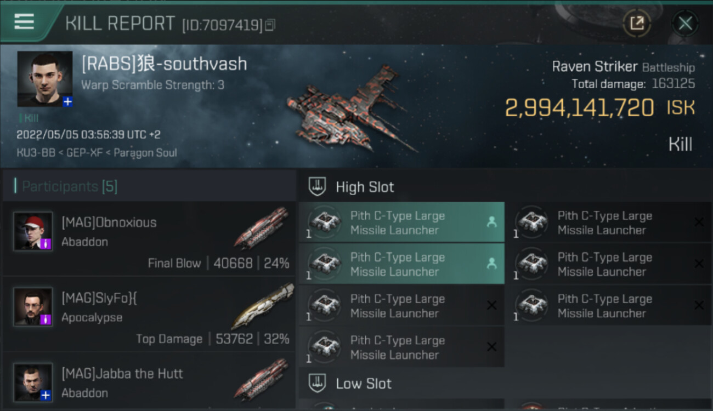Click the share kill report icon

[637, 23]
